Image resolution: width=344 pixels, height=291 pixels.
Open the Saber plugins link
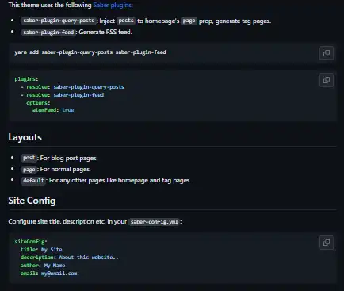[113, 5]
